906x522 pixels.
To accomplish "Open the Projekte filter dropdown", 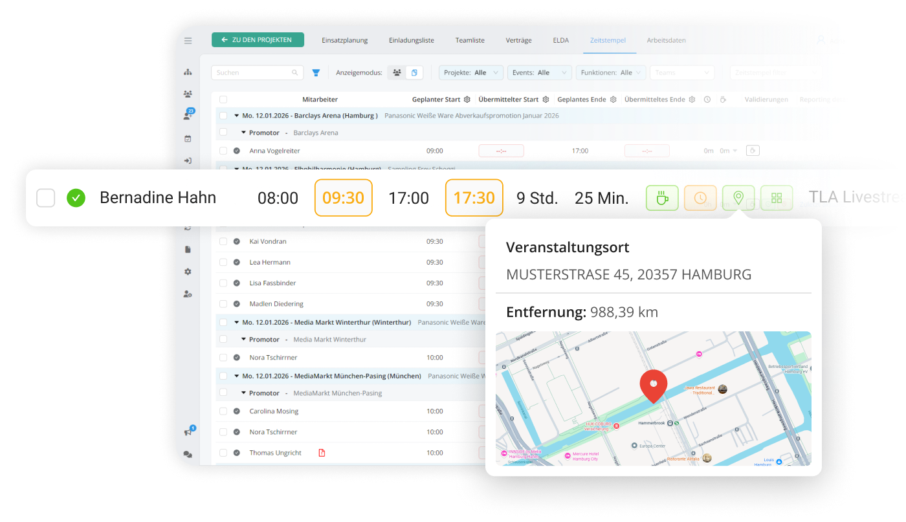I will (x=471, y=73).
